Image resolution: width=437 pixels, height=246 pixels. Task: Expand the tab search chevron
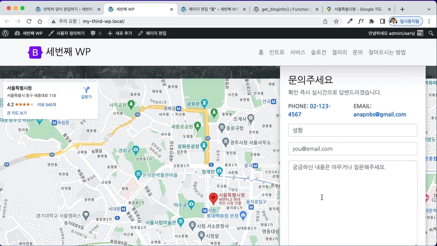429,9
